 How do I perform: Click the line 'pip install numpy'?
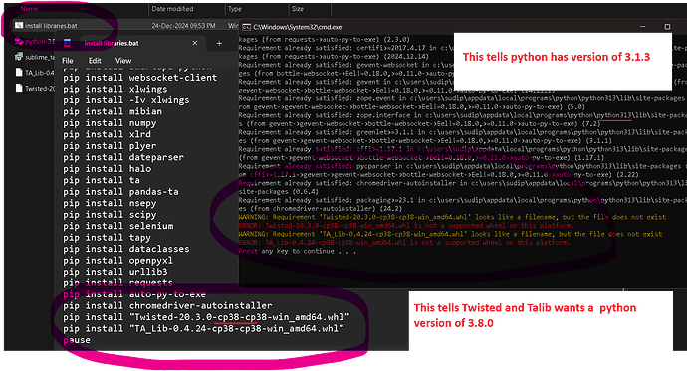tap(110, 123)
